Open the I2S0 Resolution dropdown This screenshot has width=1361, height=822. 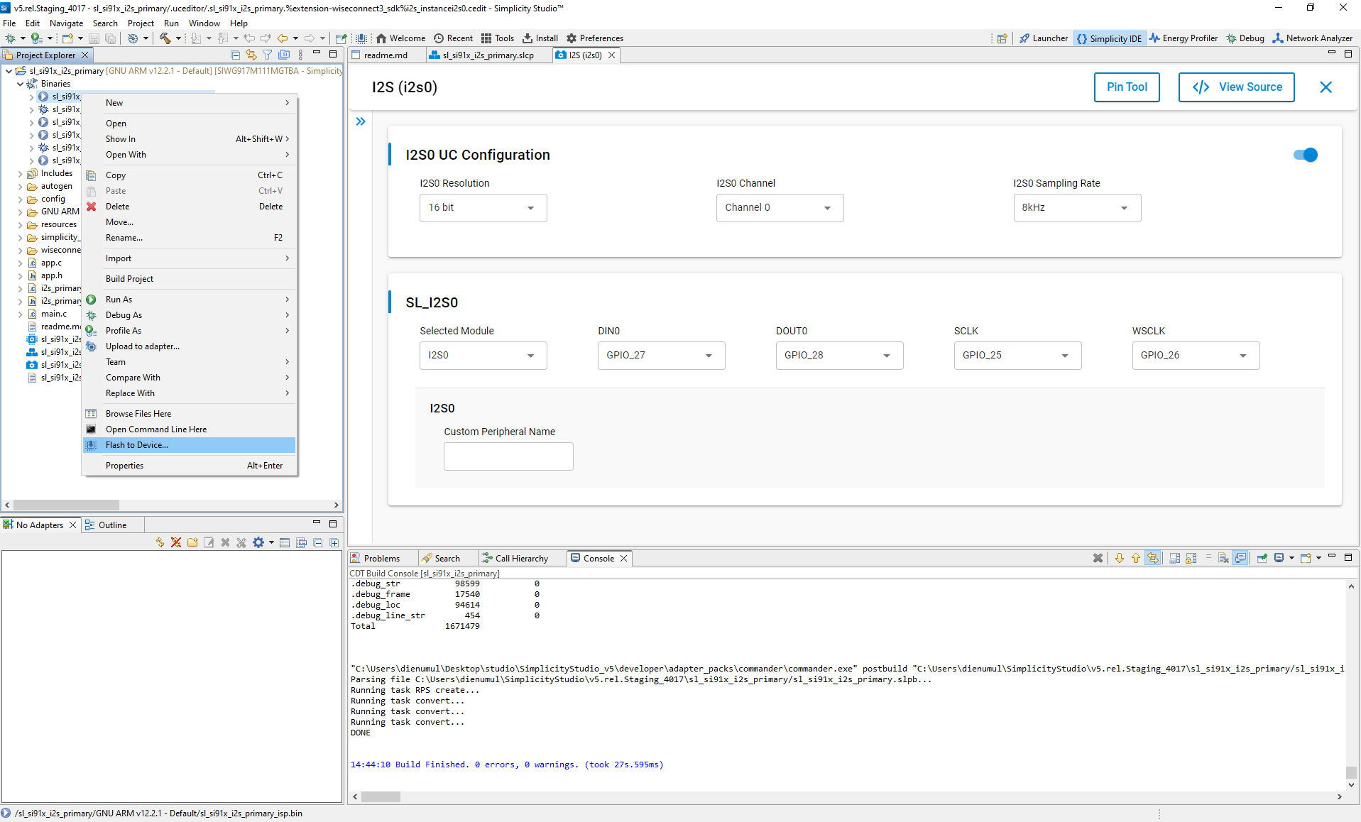coord(483,208)
